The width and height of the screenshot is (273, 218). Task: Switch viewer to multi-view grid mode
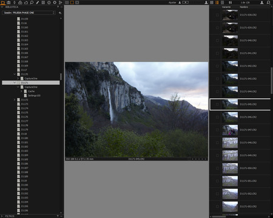(x=67, y=2)
